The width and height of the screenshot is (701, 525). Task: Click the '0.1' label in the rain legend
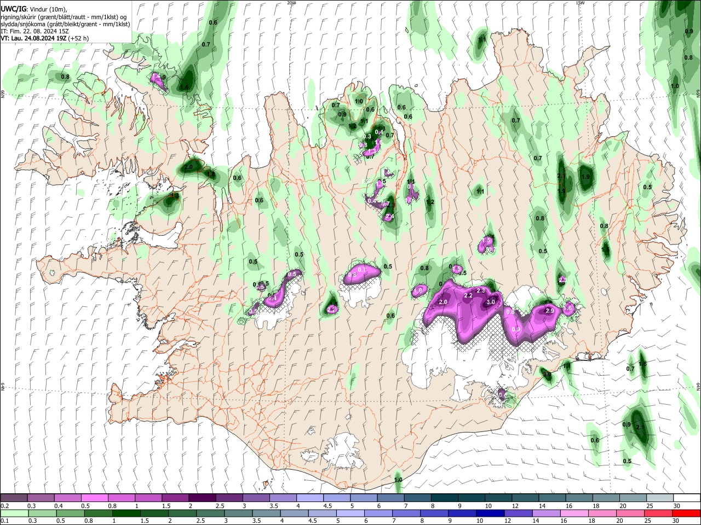(x=5, y=521)
